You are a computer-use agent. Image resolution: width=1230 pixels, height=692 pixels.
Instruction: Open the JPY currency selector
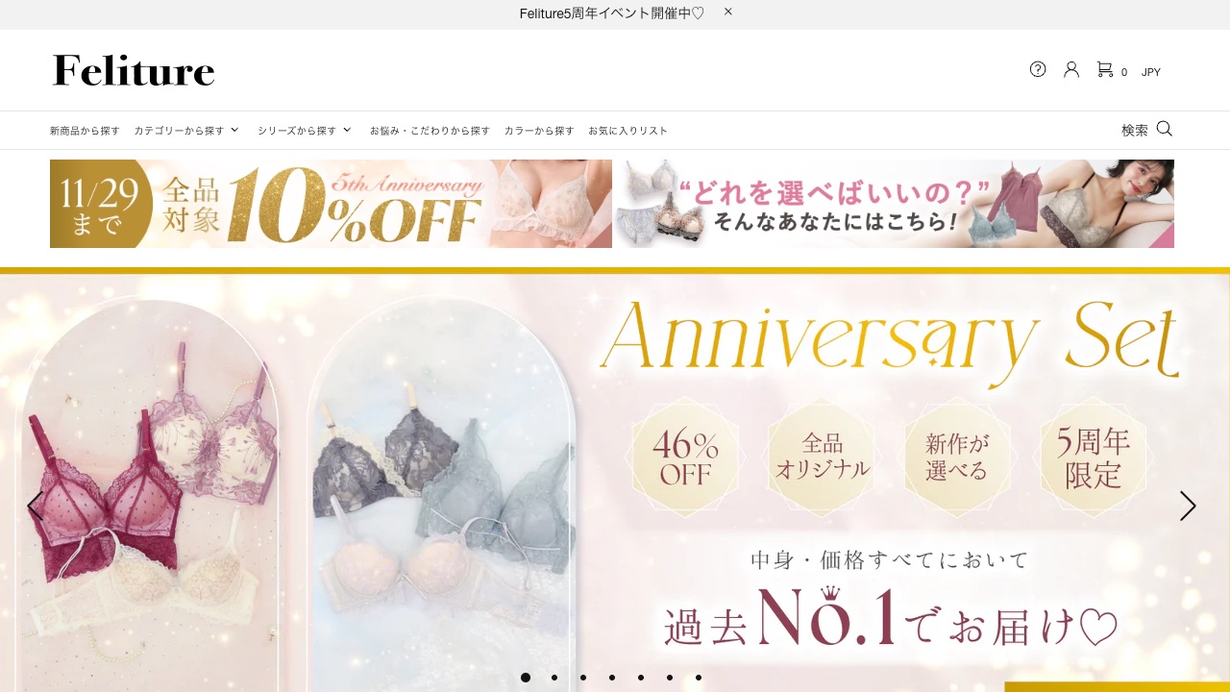click(1151, 72)
